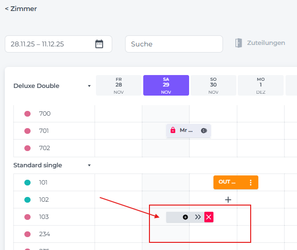
Task: Expand the Deluxe Double category dropdown
Action: pyautogui.click(x=89, y=86)
